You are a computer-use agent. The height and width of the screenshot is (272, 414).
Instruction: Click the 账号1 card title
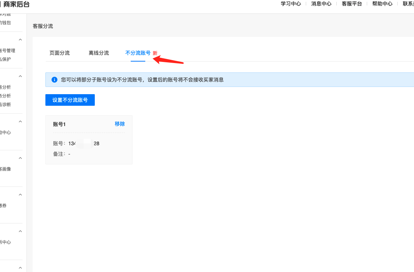click(59, 124)
